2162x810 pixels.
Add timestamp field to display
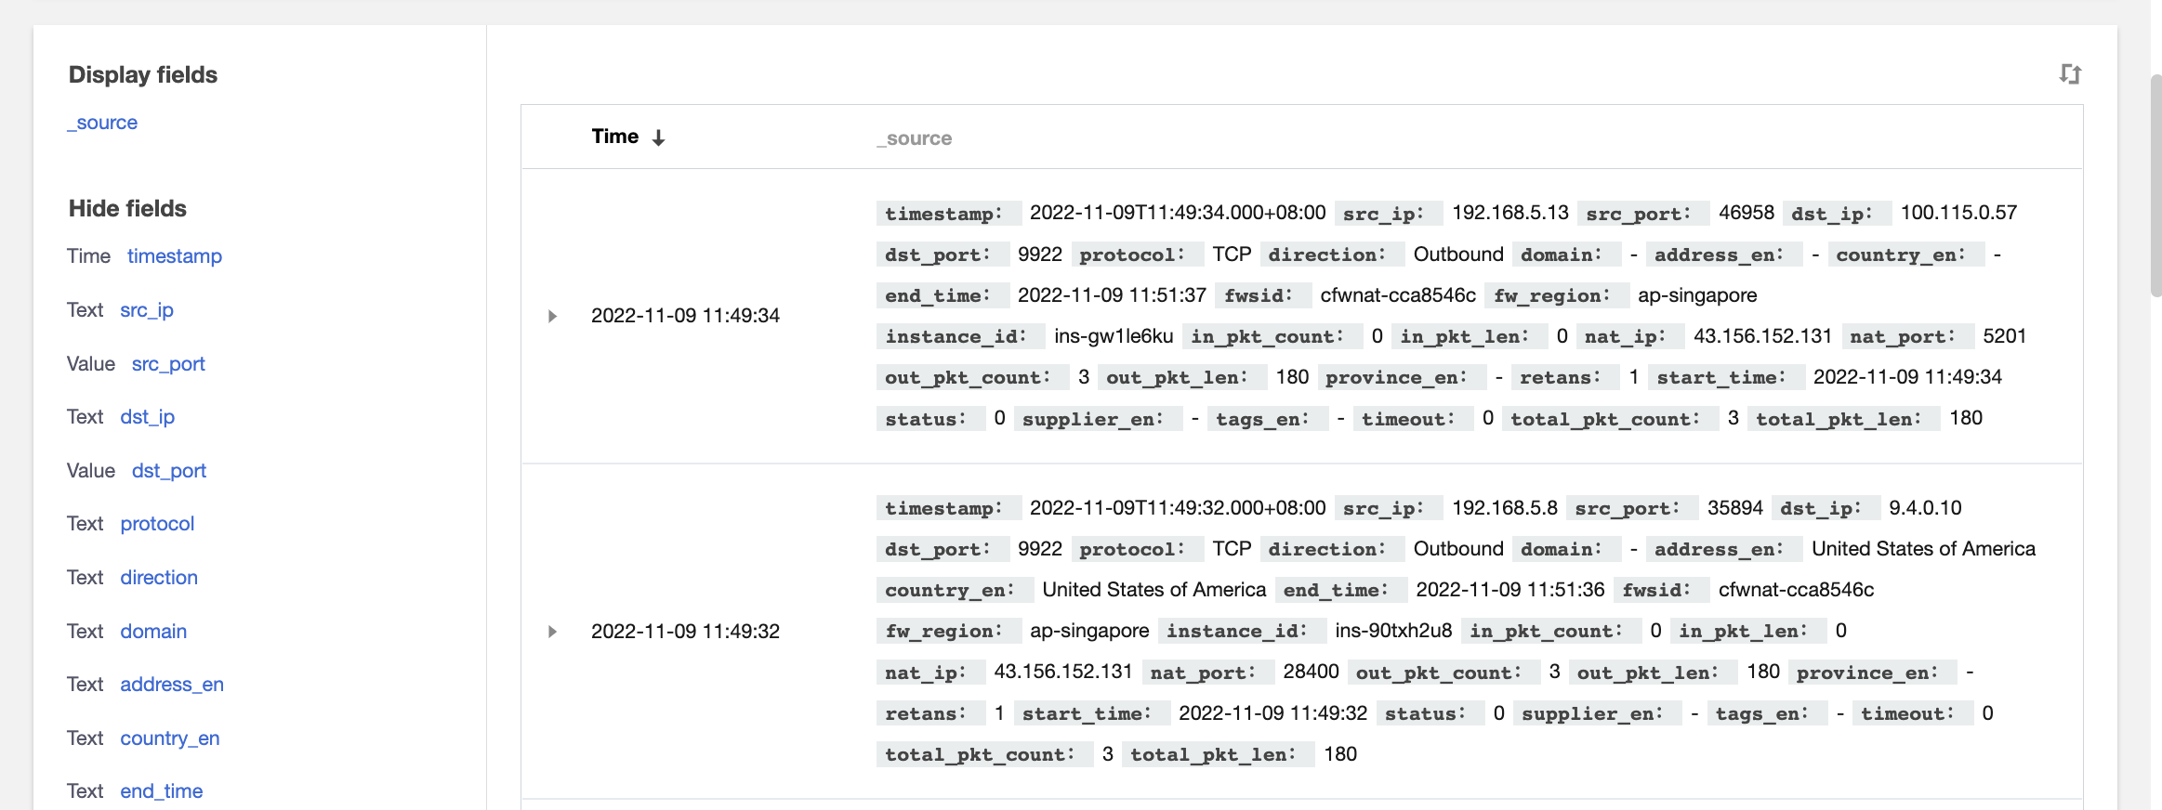point(174,256)
